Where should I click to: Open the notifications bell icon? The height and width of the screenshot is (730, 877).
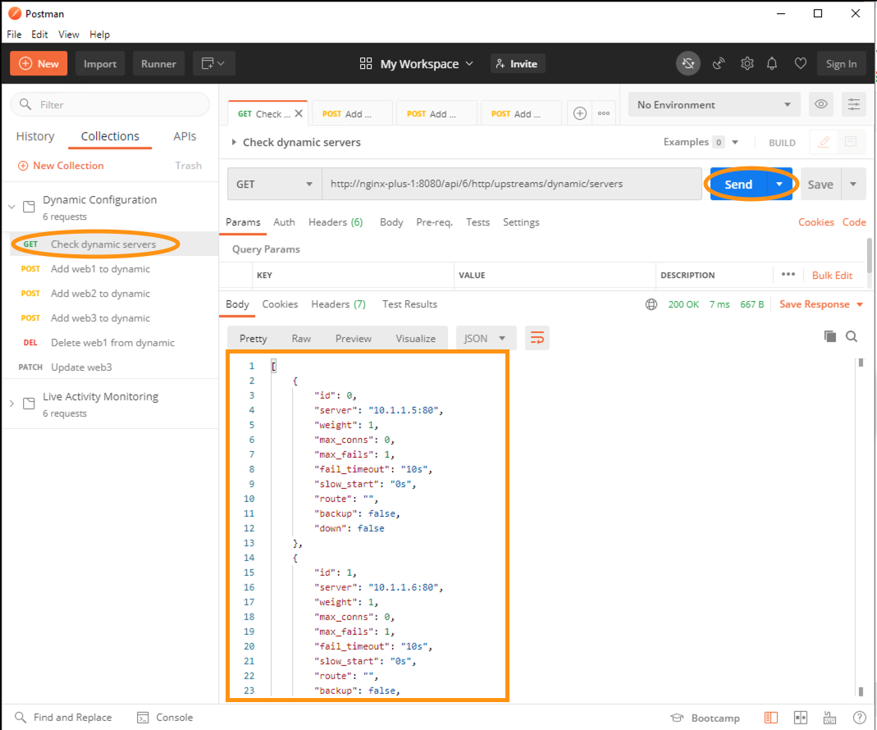coord(772,64)
